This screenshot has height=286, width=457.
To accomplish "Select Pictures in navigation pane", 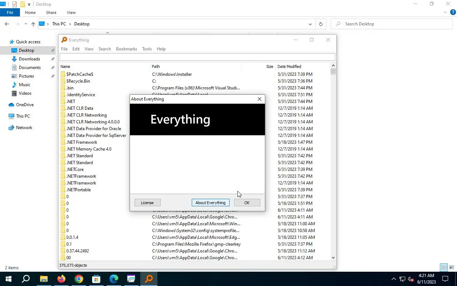I will [26, 76].
